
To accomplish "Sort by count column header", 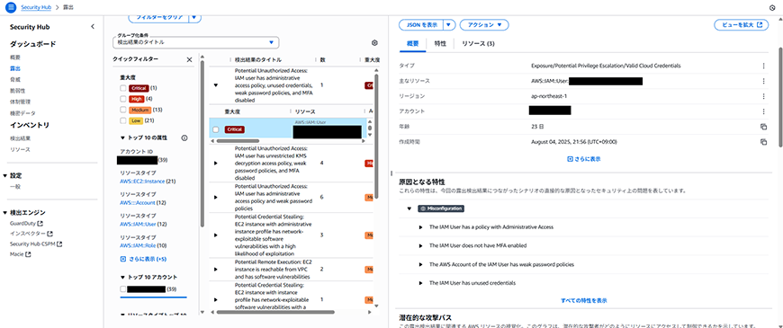I will 322,59.
